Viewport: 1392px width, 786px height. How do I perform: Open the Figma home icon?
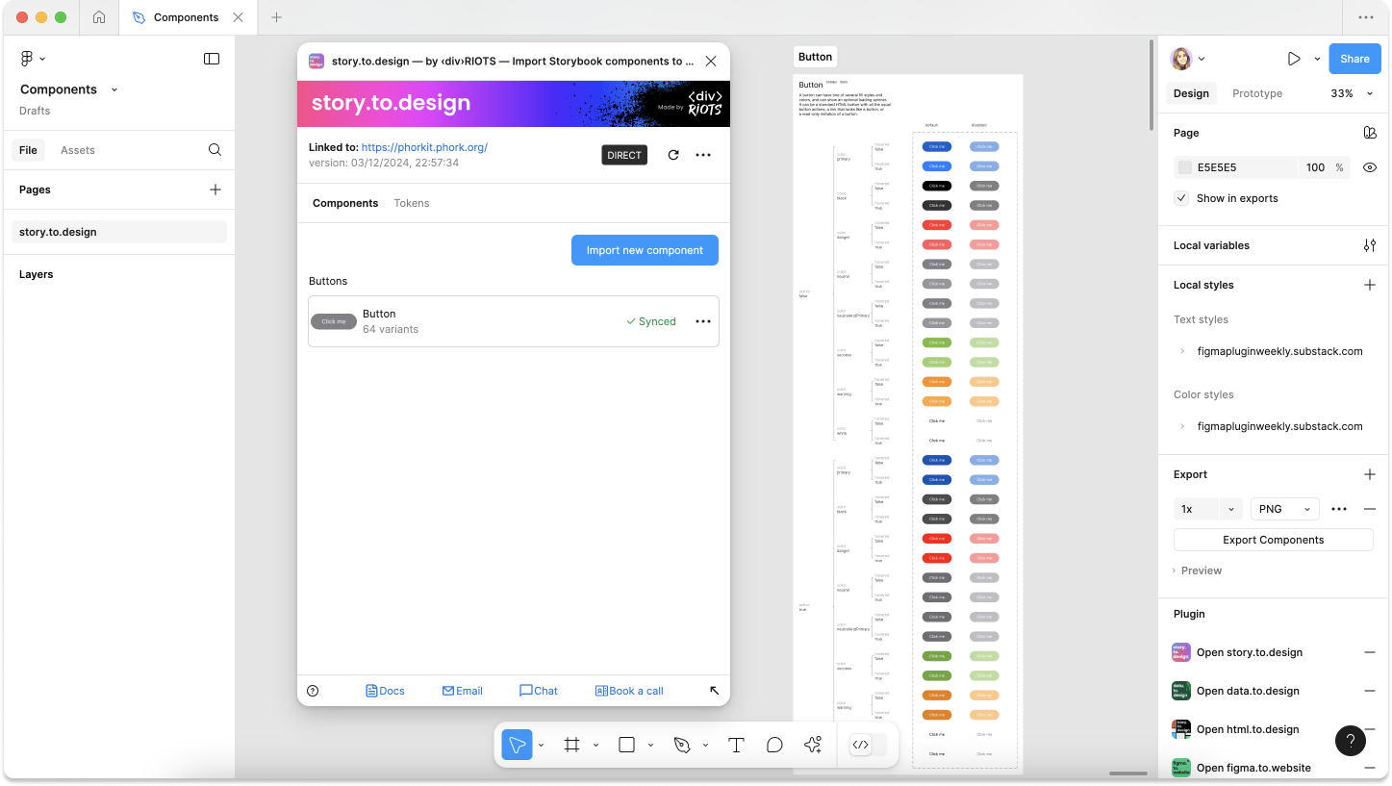point(99,17)
